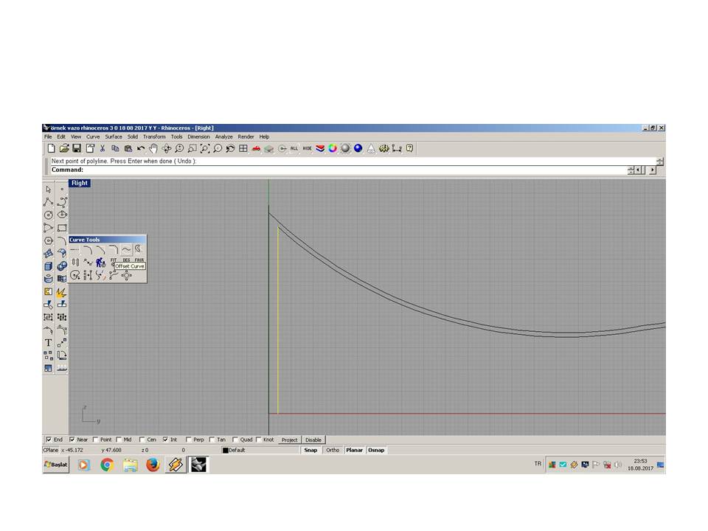Enable the Mid osnap checkbox
708x531 pixels.
click(x=119, y=440)
